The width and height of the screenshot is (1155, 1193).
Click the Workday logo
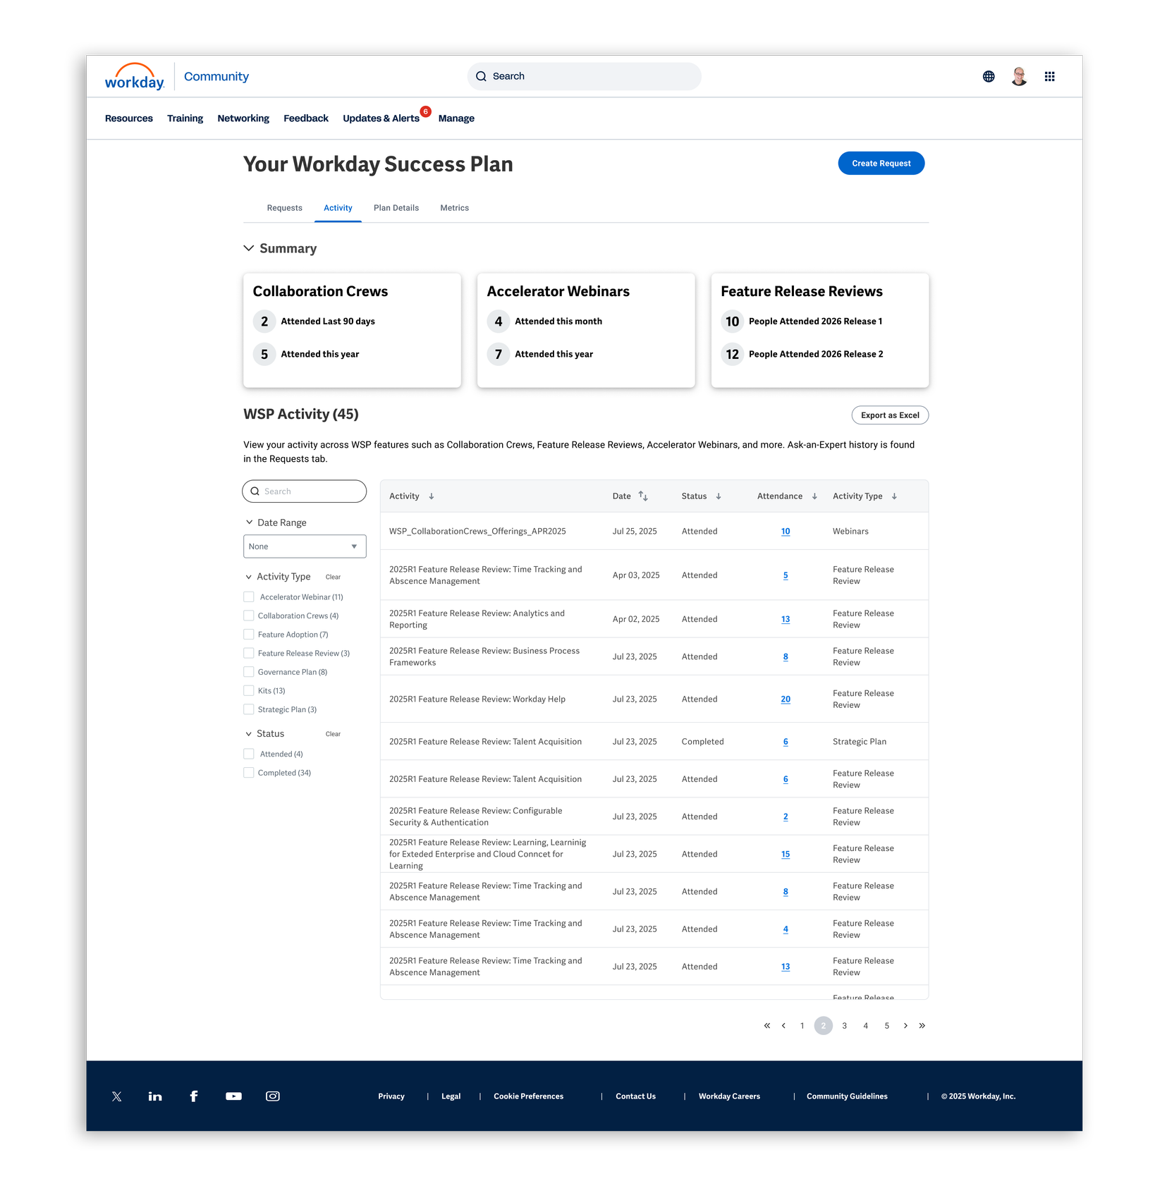135,77
